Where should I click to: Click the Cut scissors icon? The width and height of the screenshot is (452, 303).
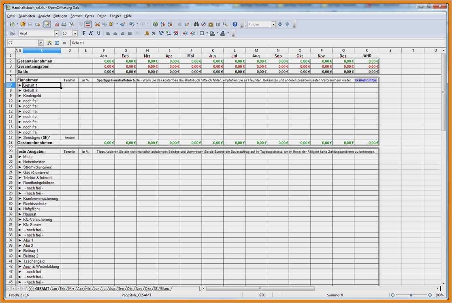point(97,24)
